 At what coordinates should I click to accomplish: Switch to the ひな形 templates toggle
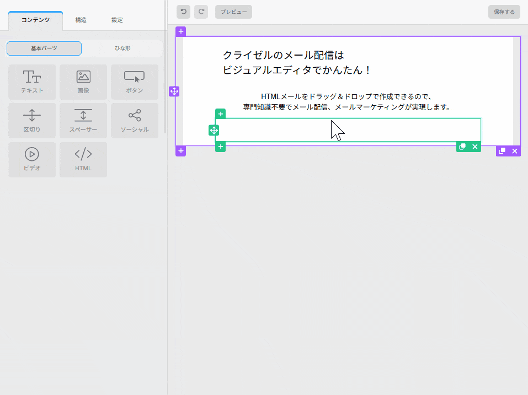click(x=122, y=48)
